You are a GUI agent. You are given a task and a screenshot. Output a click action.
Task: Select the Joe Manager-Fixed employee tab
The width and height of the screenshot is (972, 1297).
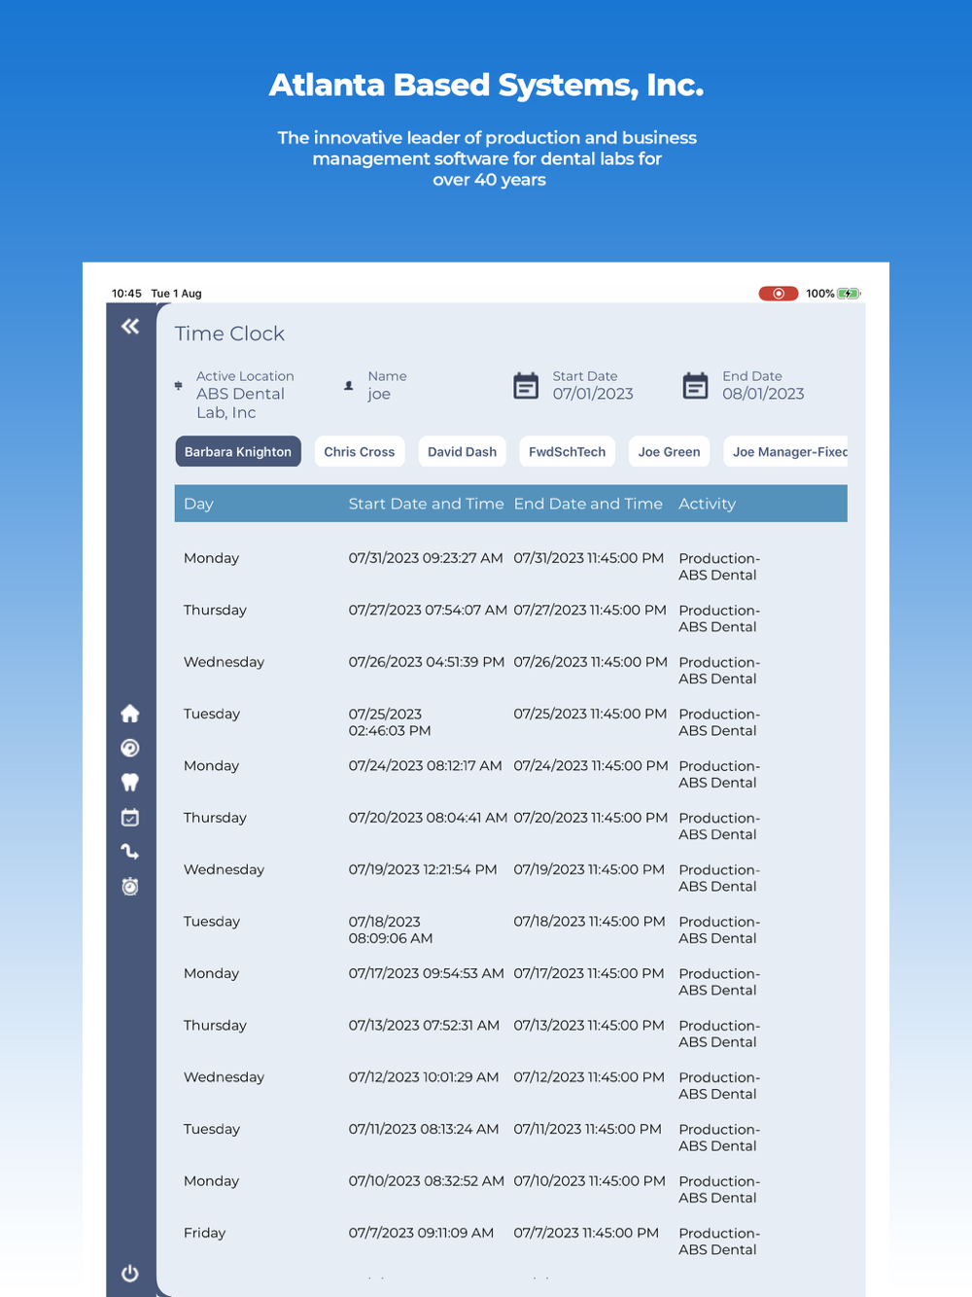[x=785, y=451]
